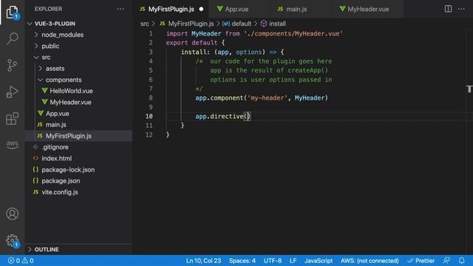This screenshot has height=266, width=473.
Task: Click line number 3 in the gutter
Action: (151, 52)
